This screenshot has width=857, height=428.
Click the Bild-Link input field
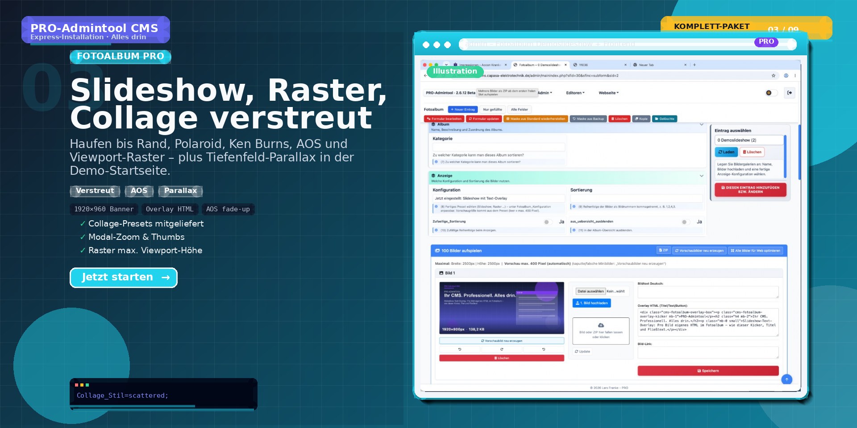[708, 353]
